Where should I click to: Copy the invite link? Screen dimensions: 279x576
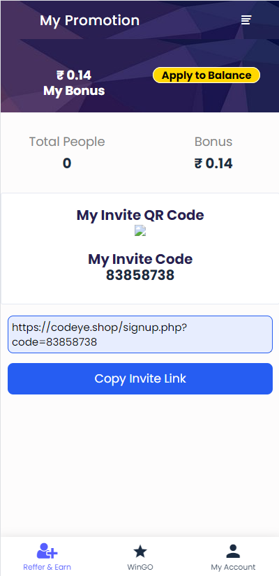pyautogui.click(x=140, y=378)
